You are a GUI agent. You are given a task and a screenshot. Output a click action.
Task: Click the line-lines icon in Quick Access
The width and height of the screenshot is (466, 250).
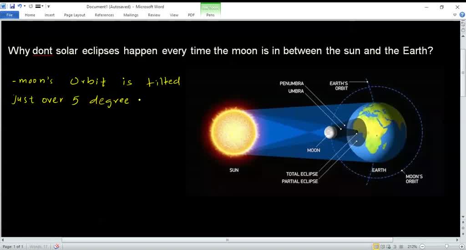38,6
